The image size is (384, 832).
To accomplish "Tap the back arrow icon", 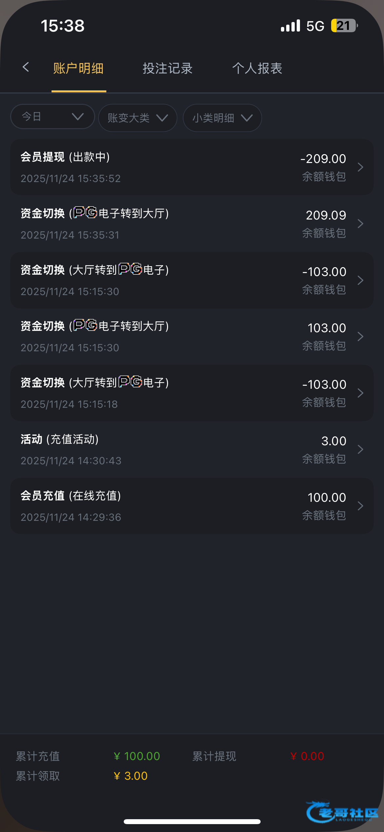I will [x=26, y=67].
